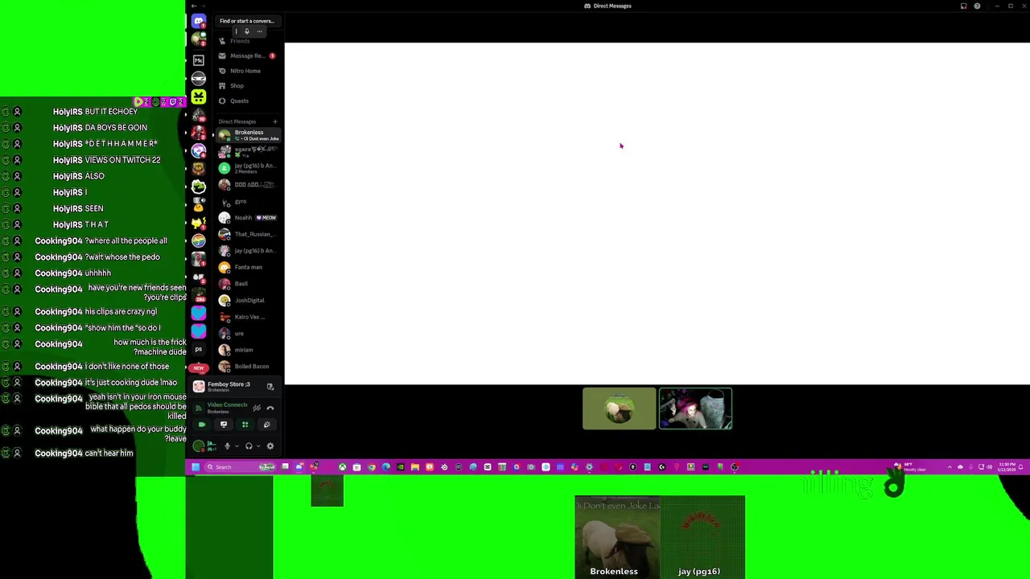This screenshot has height=579, width=1030.
Task: Toggle screen share in voice panel
Action: pyautogui.click(x=224, y=425)
